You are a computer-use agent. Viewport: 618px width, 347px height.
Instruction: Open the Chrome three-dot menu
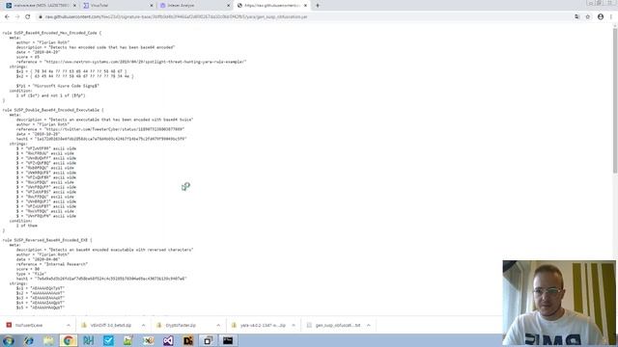click(x=611, y=17)
